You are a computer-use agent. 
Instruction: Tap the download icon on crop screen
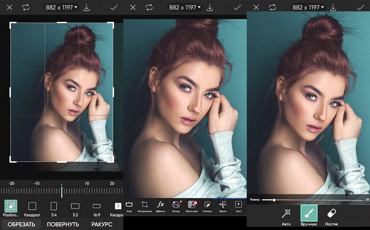click(87, 8)
